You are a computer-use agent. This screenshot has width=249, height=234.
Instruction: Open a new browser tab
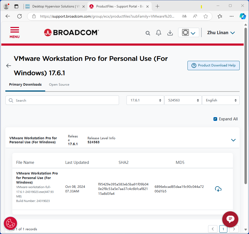tap(157, 6)
